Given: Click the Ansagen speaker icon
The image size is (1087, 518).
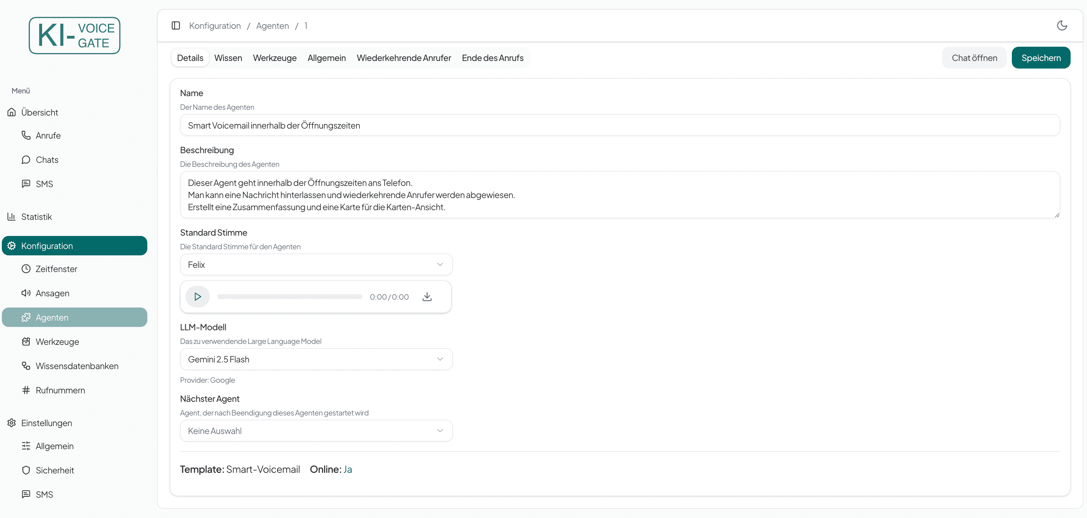Looking at the screenshot, I should click(26, 293).
